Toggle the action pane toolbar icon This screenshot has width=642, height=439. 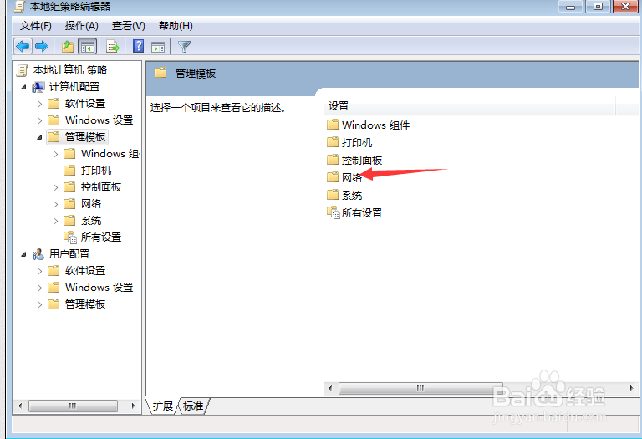click(158, 46)
